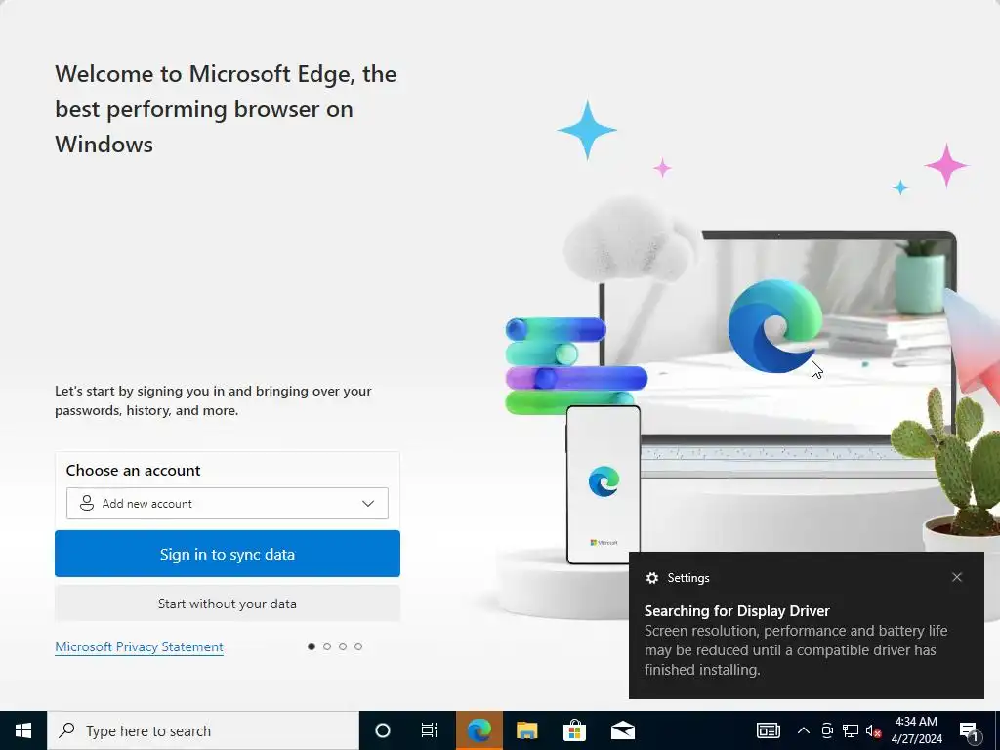Viewport: 1000px width, 750px height.
Task: Click the magnifier icon in search box
Action: [66, 730]
